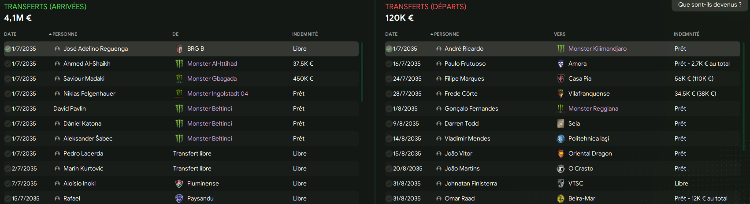Click the Amora club crest
This screenshot has width=750, height=204.
[x=561, y=64]
